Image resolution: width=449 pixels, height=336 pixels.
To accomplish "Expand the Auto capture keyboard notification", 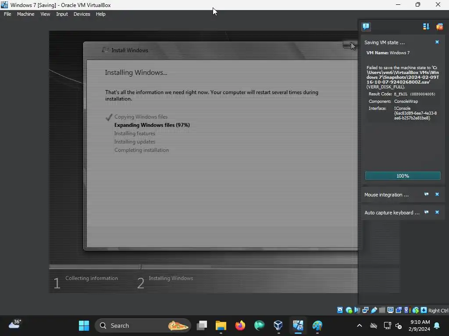I will [x=392, y=213].
